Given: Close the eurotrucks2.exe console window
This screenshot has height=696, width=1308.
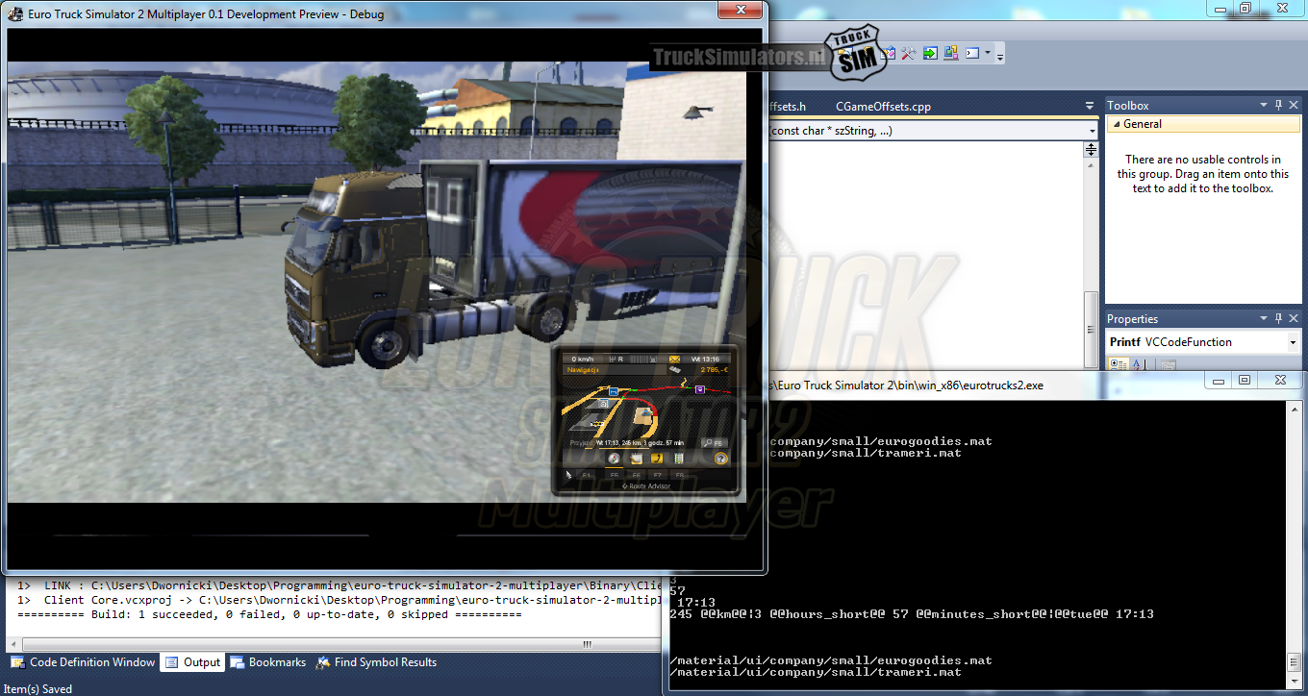Looking at the screenshot, I should [x=1279, y=381].
